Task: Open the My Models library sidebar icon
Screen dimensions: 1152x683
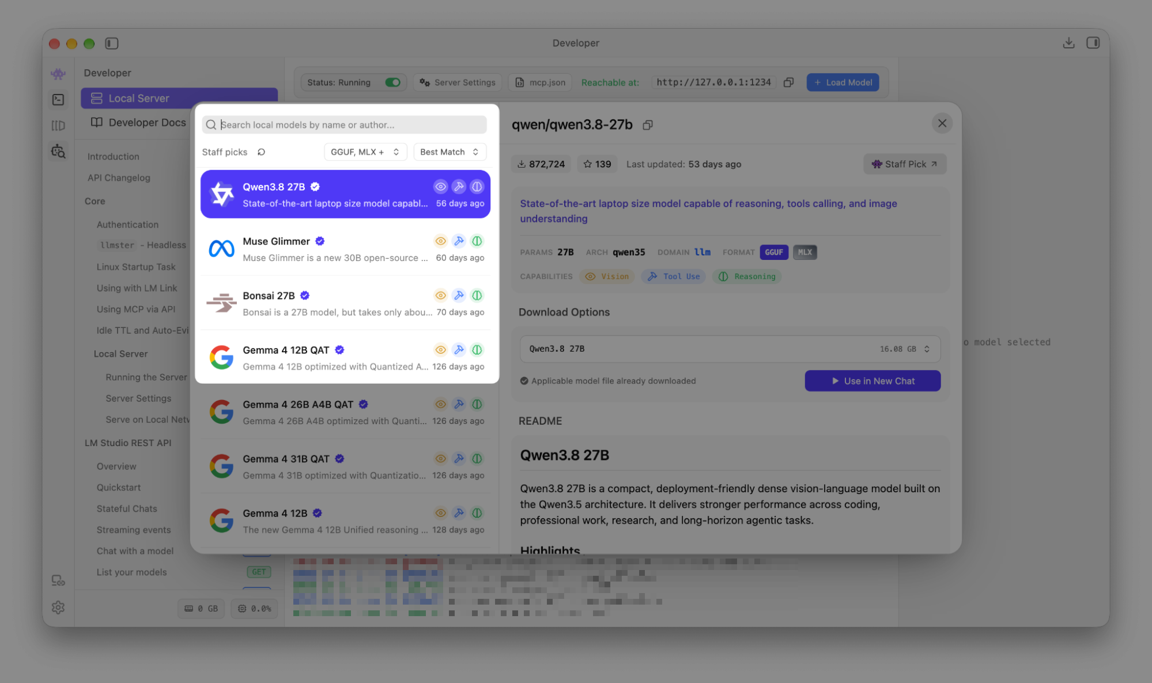Action: [58, 125]
